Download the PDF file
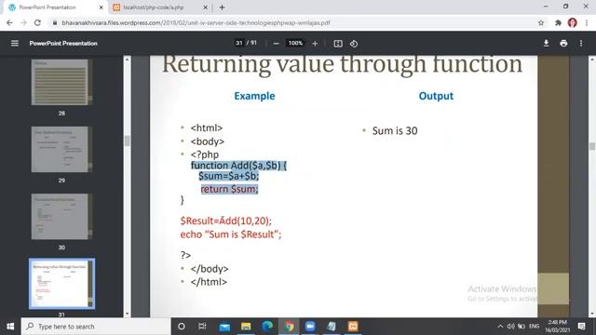Viewport: 596px width, 335px height. click(x=547, y=44)
